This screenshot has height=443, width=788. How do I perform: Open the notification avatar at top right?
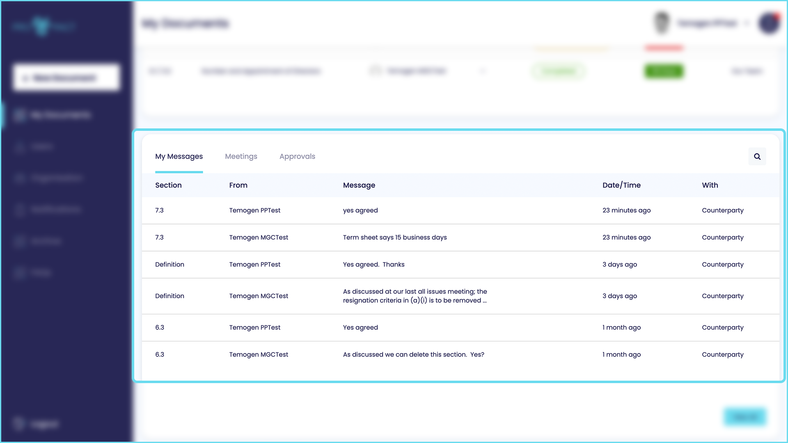(x=769, y=23)
